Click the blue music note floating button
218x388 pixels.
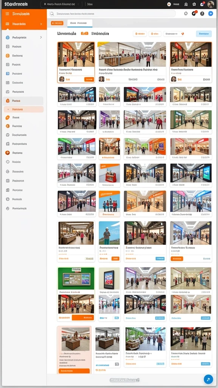[209, 379]
